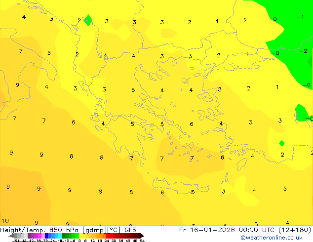Viewport: 313px width, 242px height.
Task: Click the yellow segment of the color legend
Action: [81, 236]
